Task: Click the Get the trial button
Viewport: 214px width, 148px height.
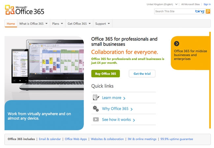Action: click(x=142, y=74)
